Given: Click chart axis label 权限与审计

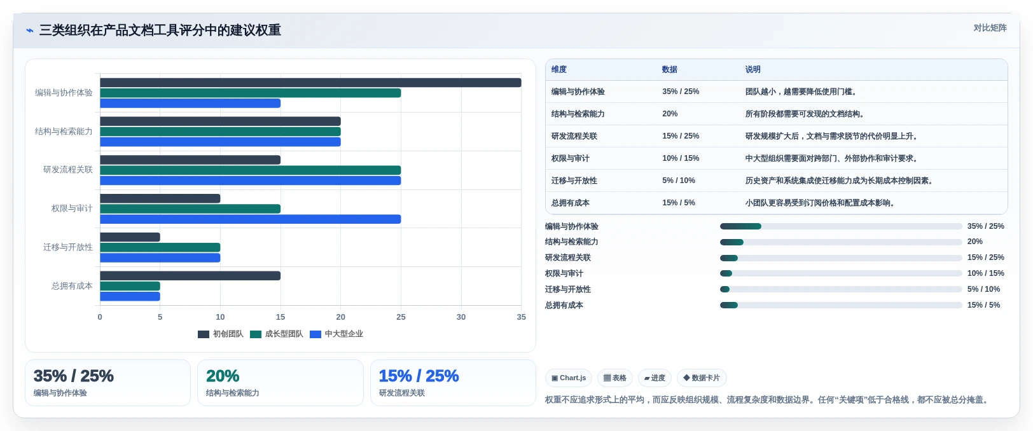Looking at the screenshot, I should point(72,209).
